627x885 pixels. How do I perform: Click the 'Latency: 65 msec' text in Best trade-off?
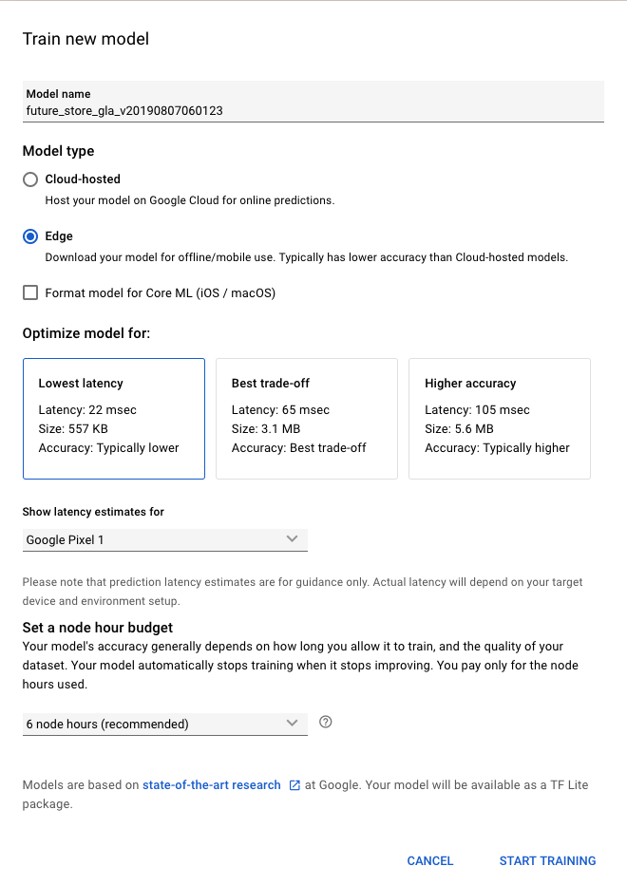coord(280,410)
